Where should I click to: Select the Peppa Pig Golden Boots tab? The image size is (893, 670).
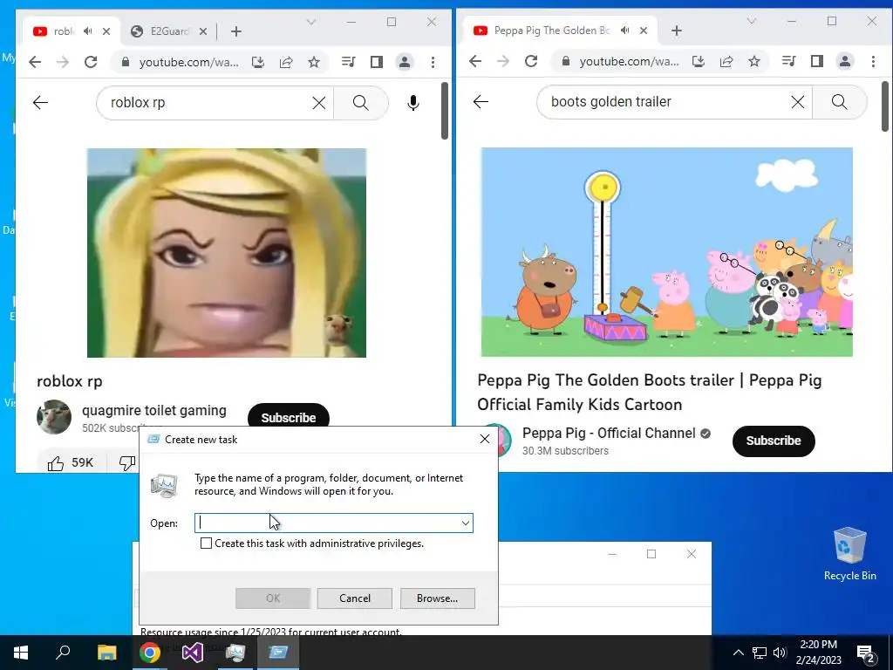pyautogui.click(x=560, y=31)
